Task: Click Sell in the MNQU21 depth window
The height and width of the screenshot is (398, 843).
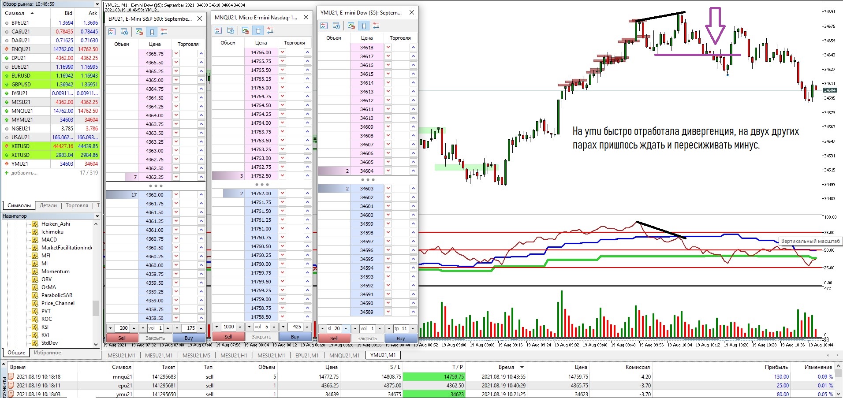Action: pos(228,337)
